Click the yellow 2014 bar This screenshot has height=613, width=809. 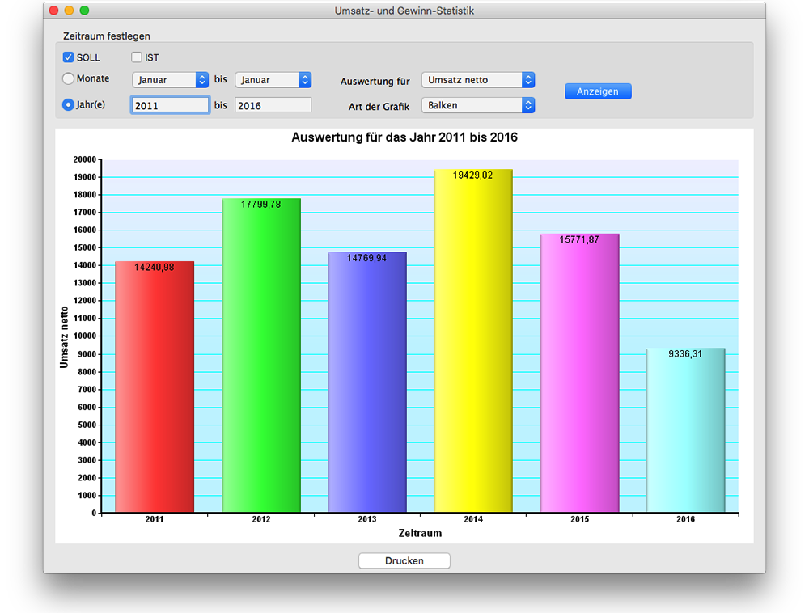point(473,340)
